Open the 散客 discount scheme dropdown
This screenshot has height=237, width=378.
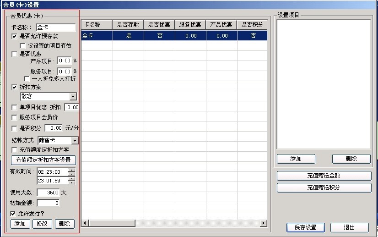point(73,97)
